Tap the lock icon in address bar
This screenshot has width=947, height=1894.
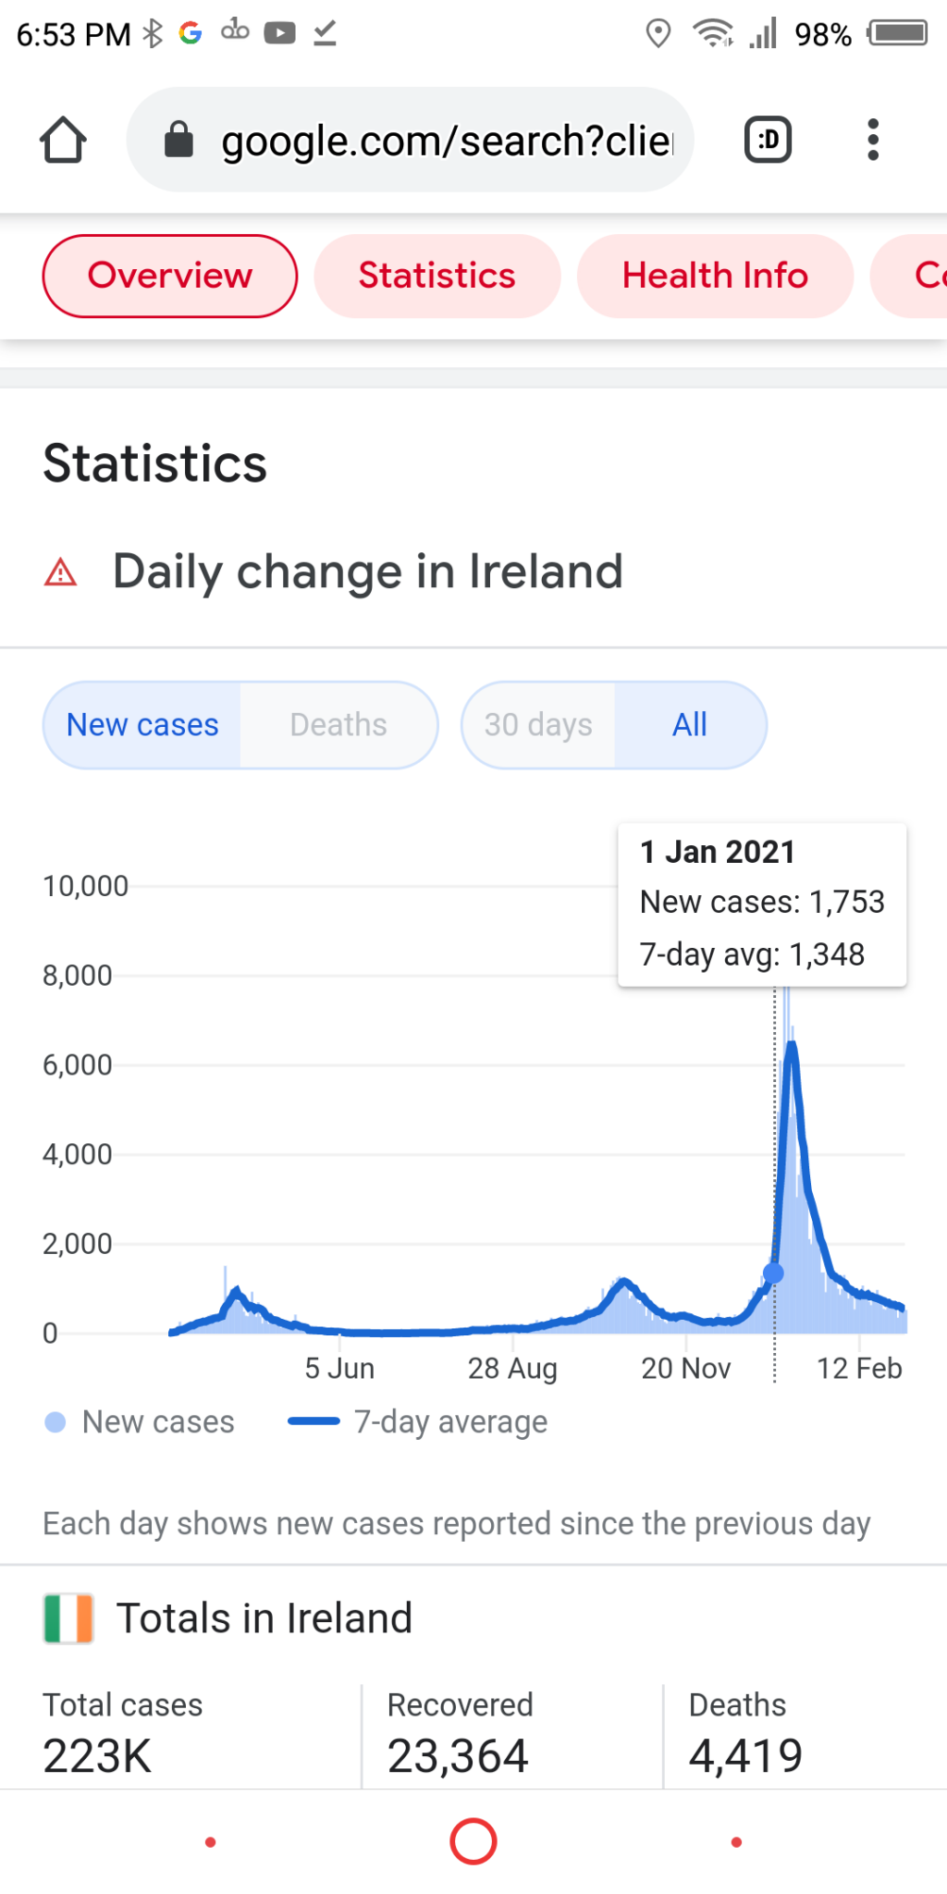pyautogui.click(x=178, y=141)
